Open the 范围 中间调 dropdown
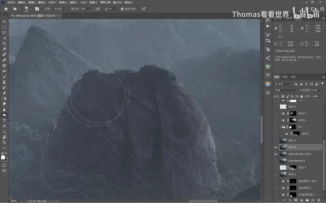The width and height of the screenshot is (326, 203). pos(59,9)
